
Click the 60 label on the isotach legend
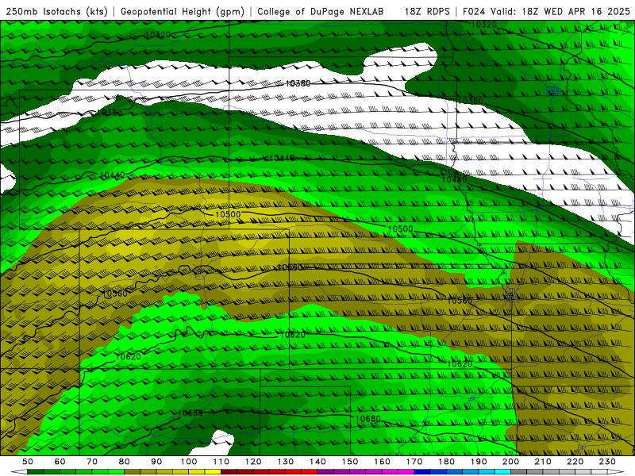pyautogui.click(x=60, y=462)
